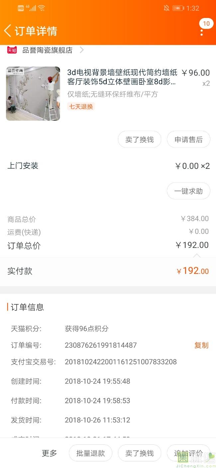Tap 申请售后 button
The image size is (216, 468).
pos(188,140)
